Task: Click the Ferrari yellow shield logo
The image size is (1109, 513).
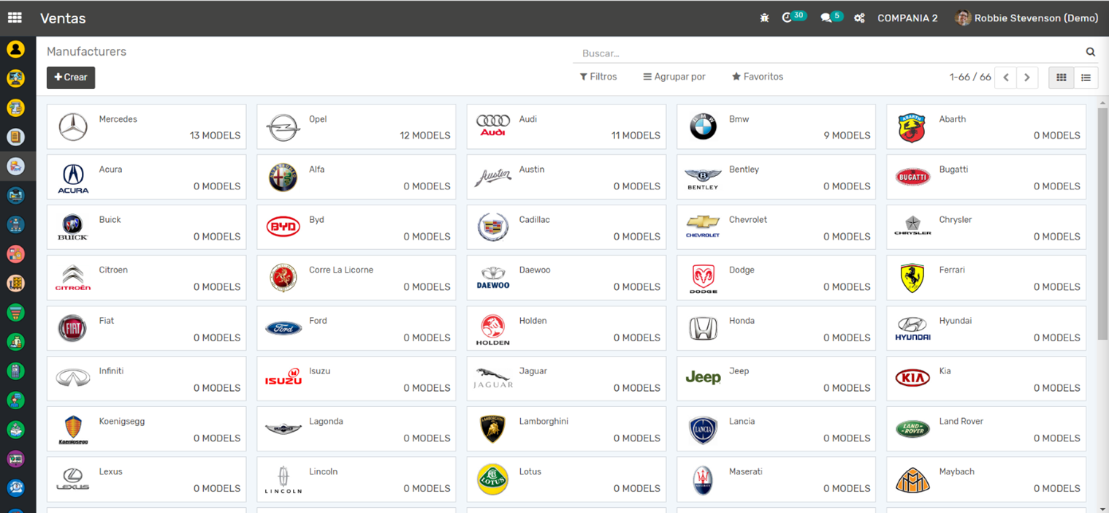Action: coord(912,278)
